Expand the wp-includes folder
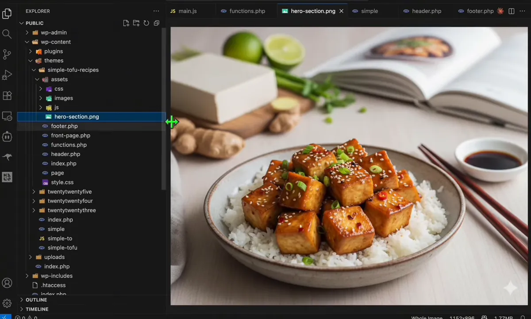The height and width of the screenshot is (319, 531). click(x=27, y=276)
